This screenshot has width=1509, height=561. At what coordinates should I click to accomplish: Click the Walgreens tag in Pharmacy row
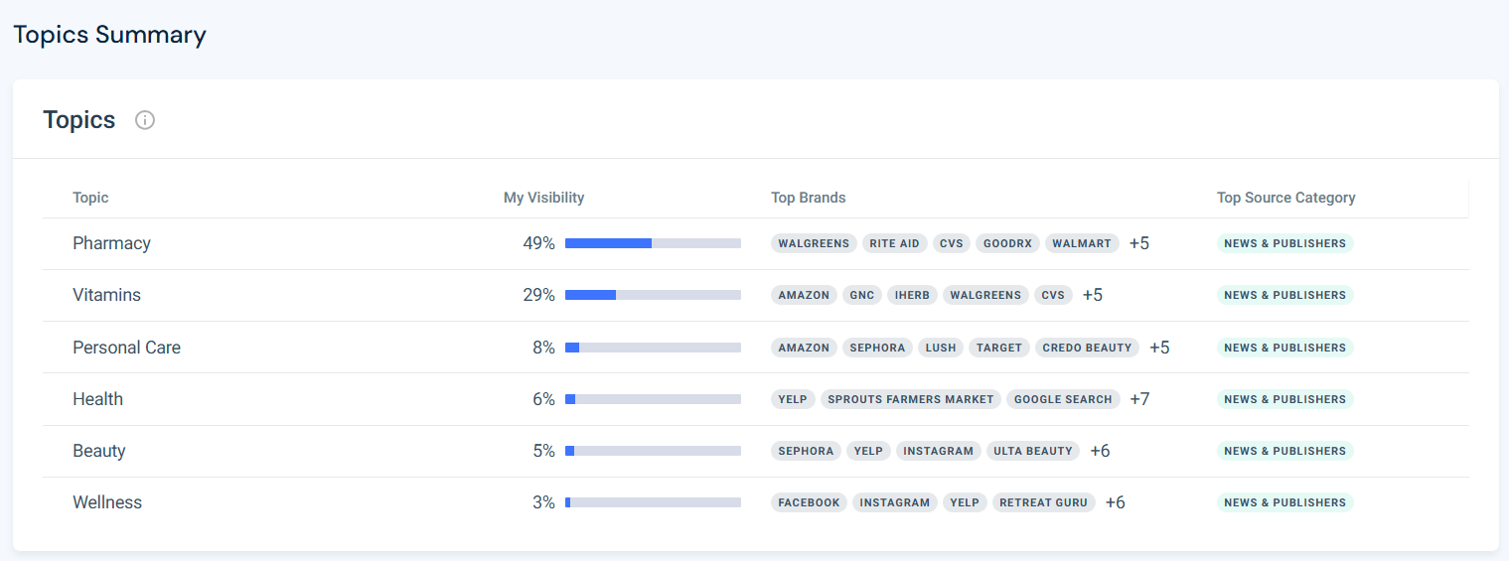[x=814, y=243]
